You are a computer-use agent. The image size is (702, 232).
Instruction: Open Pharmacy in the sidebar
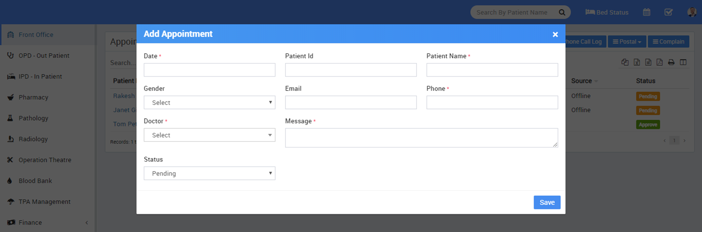point(34,97)
